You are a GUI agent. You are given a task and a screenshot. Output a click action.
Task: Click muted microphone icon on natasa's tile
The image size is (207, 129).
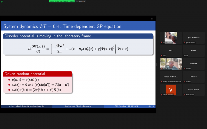tap(184, 82)
